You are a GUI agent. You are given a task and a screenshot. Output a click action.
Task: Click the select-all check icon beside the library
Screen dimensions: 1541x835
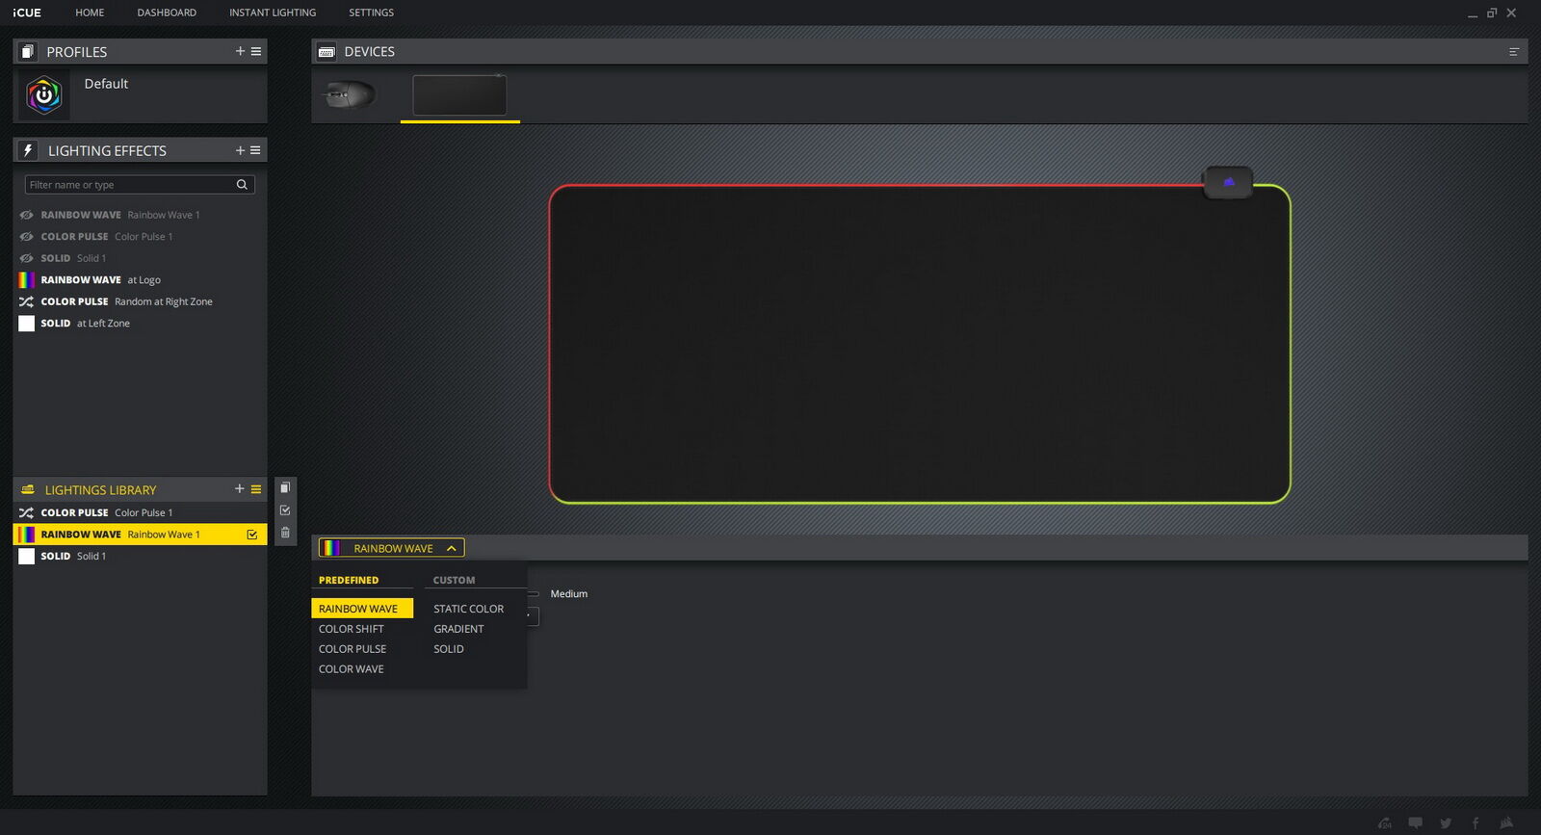[285, 510]
